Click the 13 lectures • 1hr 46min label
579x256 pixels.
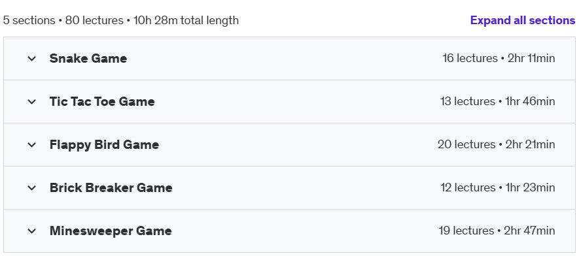click(x=497, y=101)
